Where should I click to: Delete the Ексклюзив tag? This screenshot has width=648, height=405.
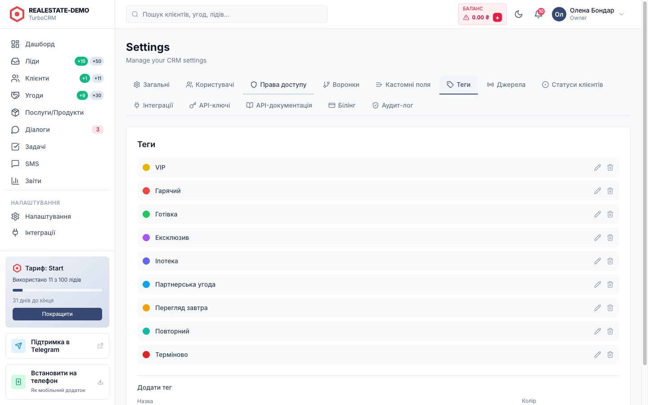coord(610,238)
